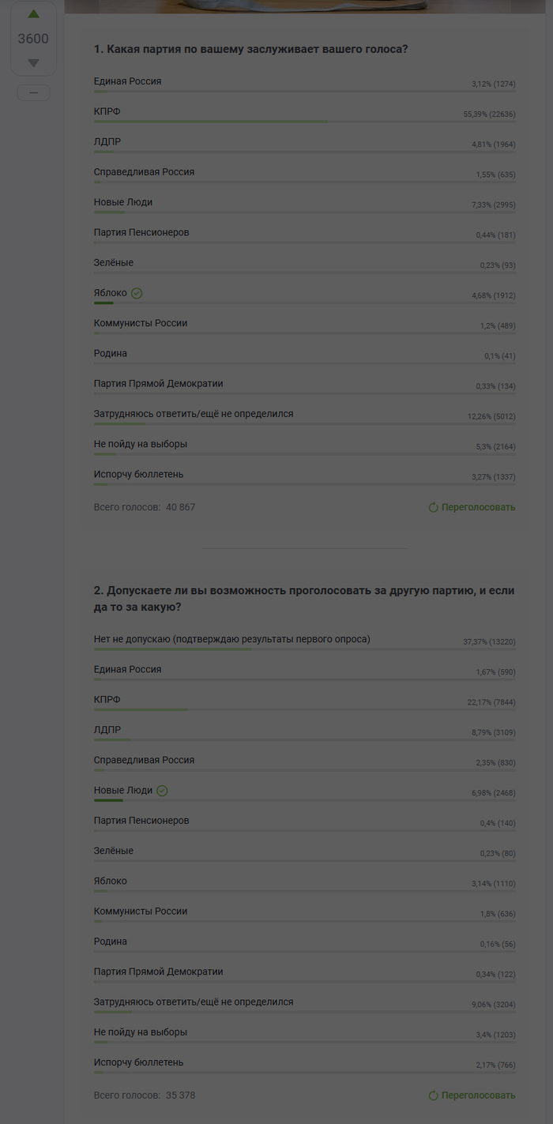This screenshot has height=1124, width=553.
Task: Click the first poll question heading
Action: [x=251, y=49]
